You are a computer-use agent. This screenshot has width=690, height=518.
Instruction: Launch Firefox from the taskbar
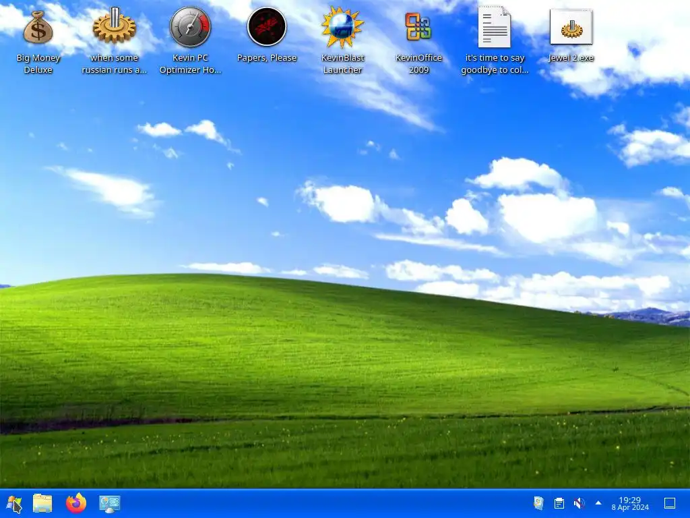click(76, 503)
